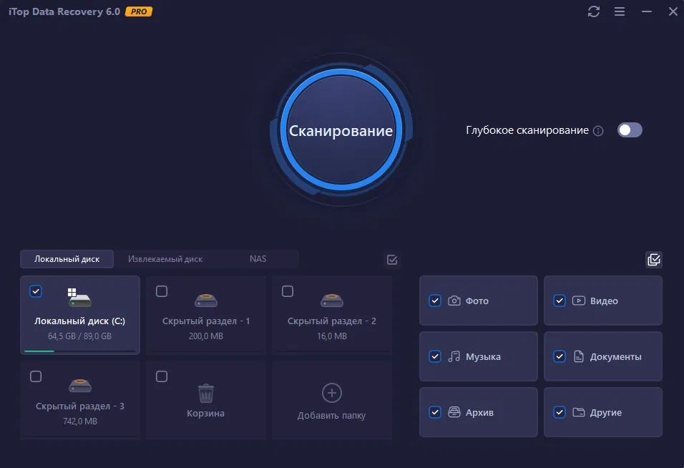684x468 pixels.
Task: Switch to the Локальный диск tab
Action: pyautogui.click(x=67, y=259)
